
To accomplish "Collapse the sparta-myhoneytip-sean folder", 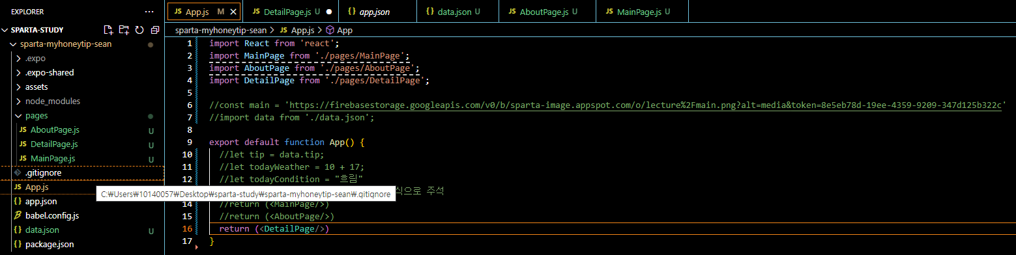I will tap(12, 44).
